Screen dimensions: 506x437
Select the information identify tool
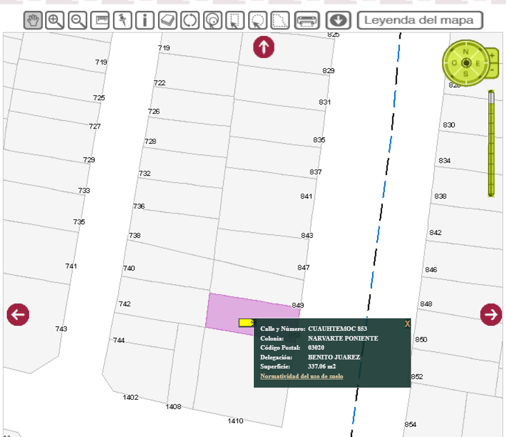145,21
